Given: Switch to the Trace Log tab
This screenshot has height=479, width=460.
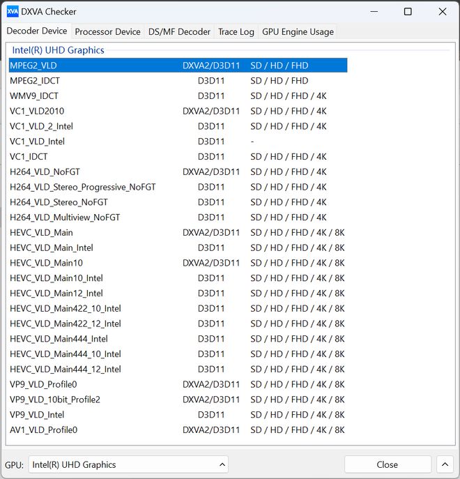Looking at the screenshot, I should pyautogui.click(x=236, y=32).
